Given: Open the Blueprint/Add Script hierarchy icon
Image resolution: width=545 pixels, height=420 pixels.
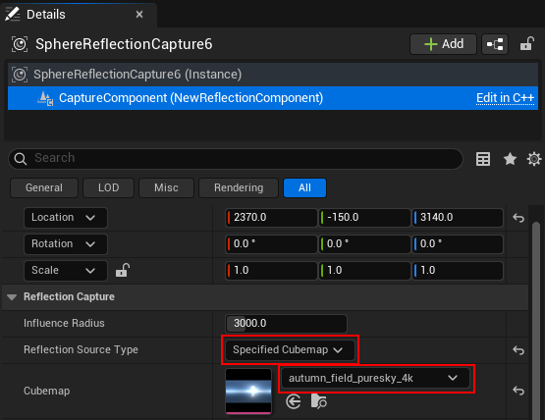Looking at the screenshot, I should coord(495,44).
